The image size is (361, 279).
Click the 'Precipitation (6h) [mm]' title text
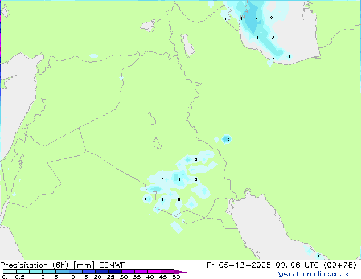tap(47, 265)
